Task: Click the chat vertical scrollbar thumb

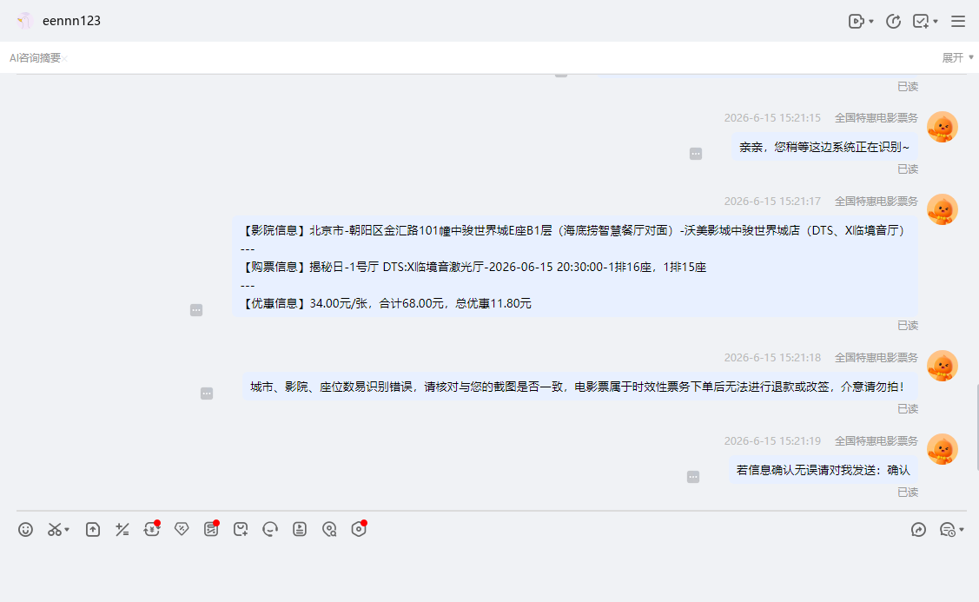Action: pyautogui.click(x=977, y=427)
